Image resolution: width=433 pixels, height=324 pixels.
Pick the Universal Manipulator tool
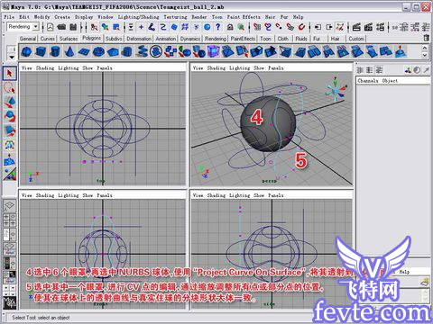pos(10,145)
